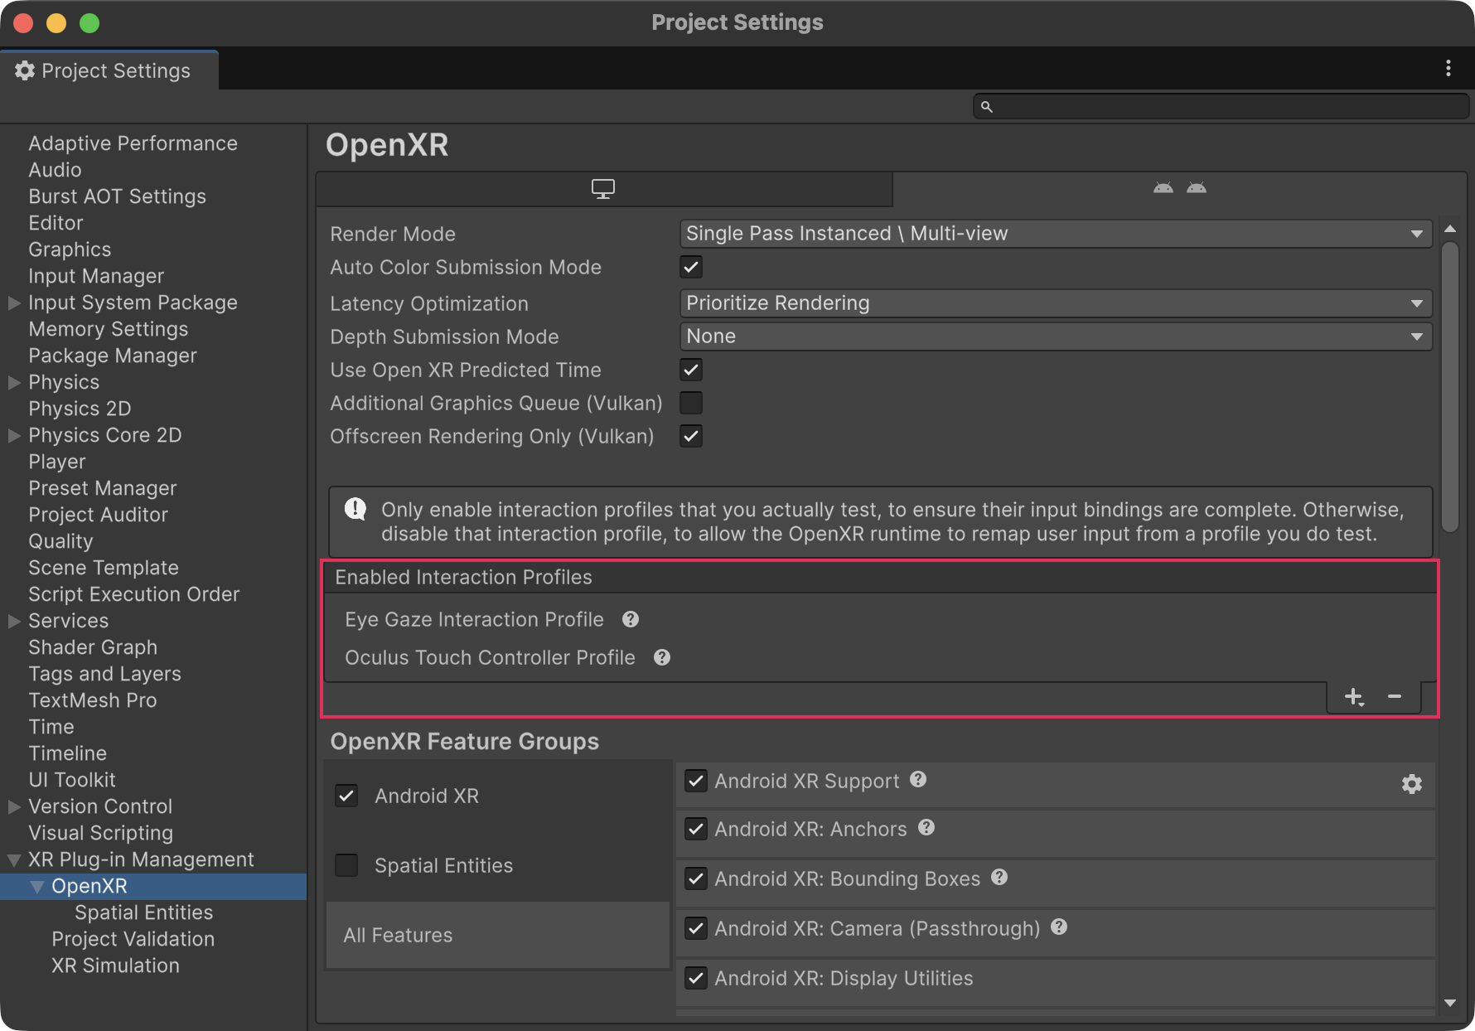The width and height of the screenshot is (1475, 1031).
Task: Open Project Validation page
Action: (133, 939)
